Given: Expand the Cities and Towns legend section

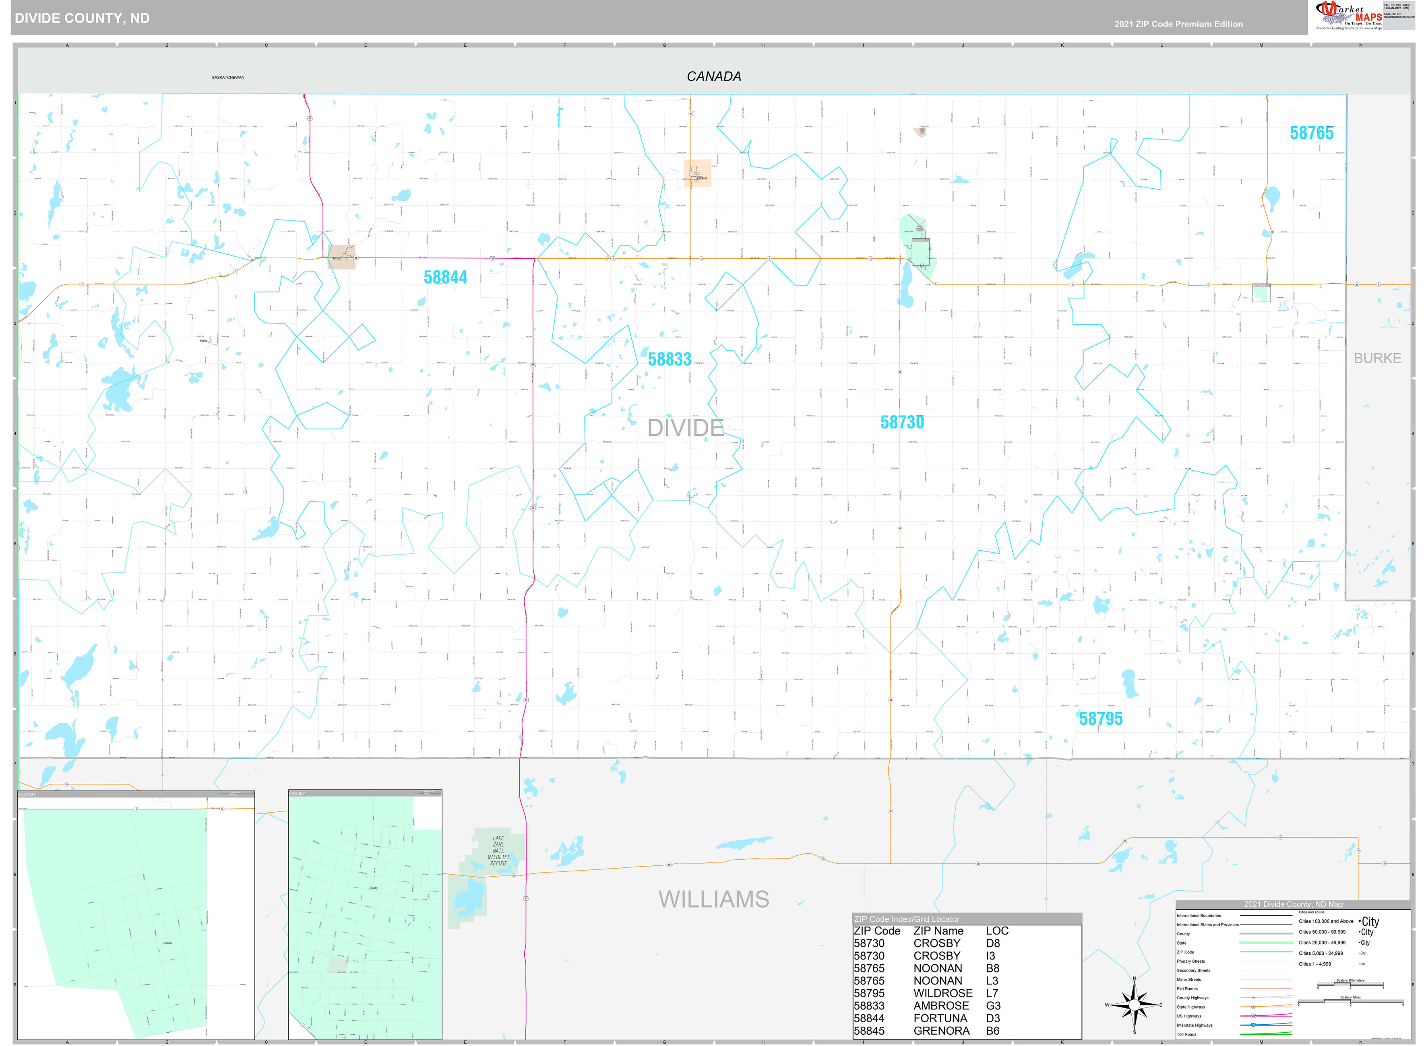Looking at the screenshot, I should [x=1312, y=912].
